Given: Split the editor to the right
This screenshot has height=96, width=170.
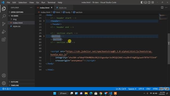Looking at the screenshot, I should click(162, 7).
